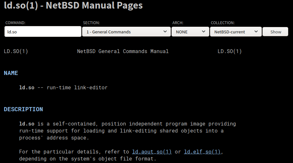This screenshot has height=163, width=293.
Task: Click the 'run-time link-editor' text
Action: pos(77,87)
